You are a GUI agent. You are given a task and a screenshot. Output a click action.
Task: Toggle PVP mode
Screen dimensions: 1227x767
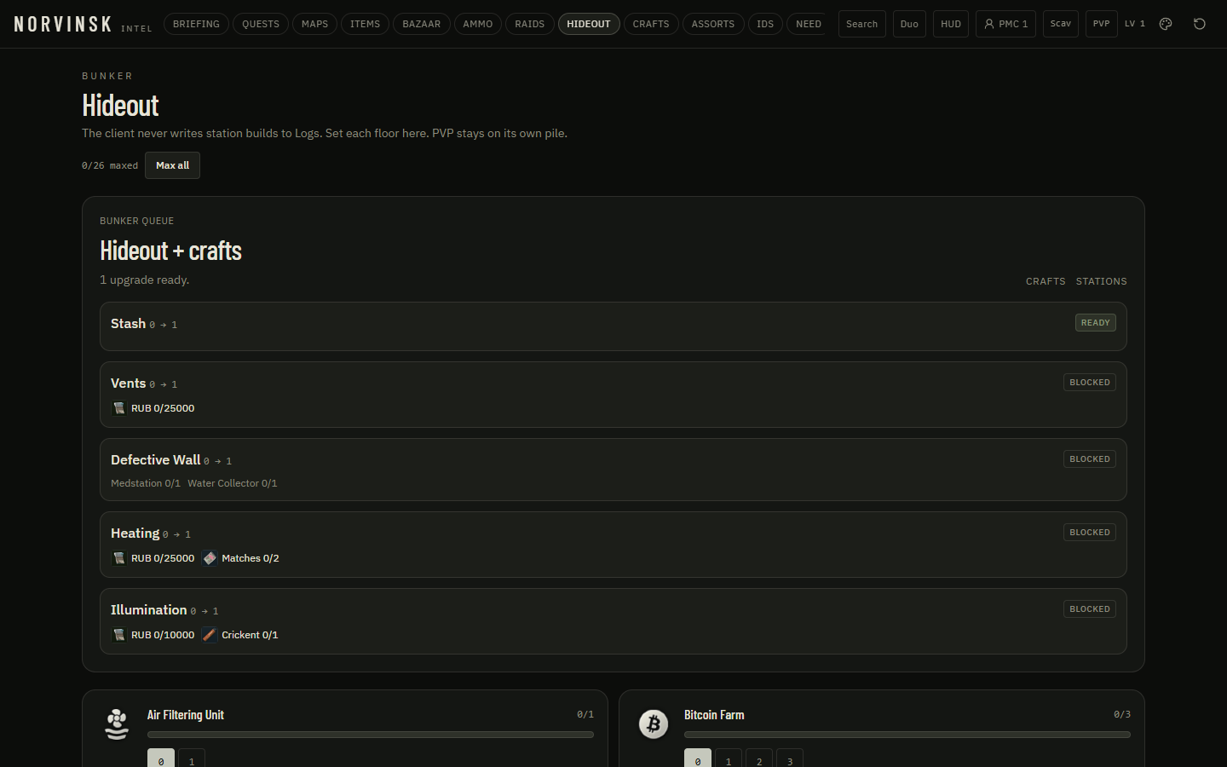click(1101, 24)
